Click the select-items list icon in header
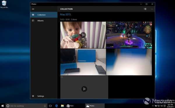 click(x=145, y=9)
